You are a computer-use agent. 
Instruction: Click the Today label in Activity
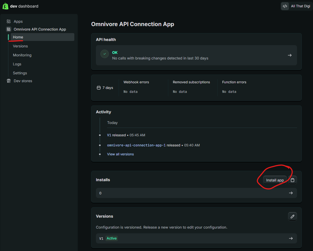[112, 123]
